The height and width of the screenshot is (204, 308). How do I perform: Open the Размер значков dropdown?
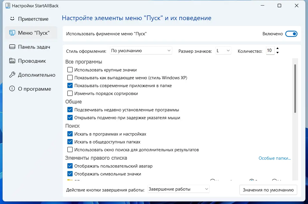(223, 50)
